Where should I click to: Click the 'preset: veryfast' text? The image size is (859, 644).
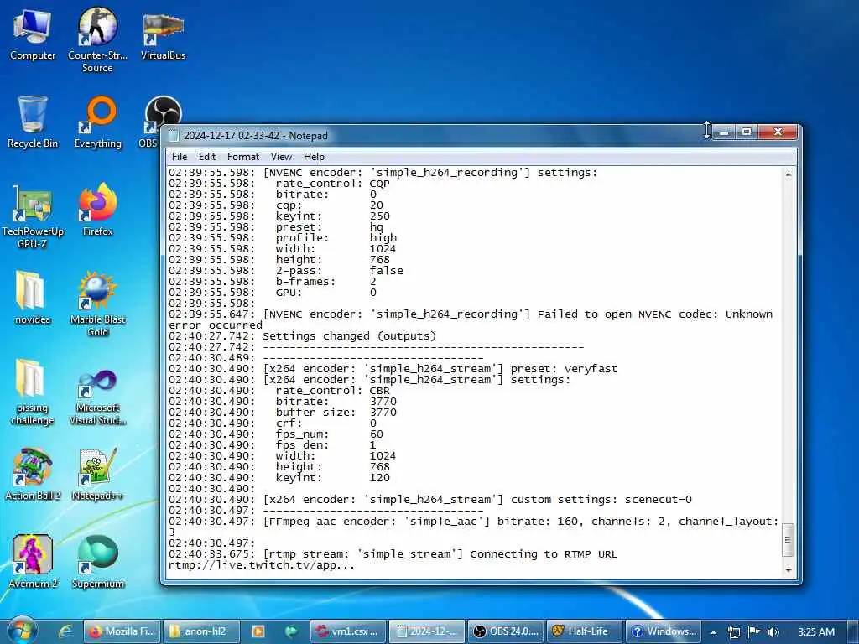tap(564, 369)
